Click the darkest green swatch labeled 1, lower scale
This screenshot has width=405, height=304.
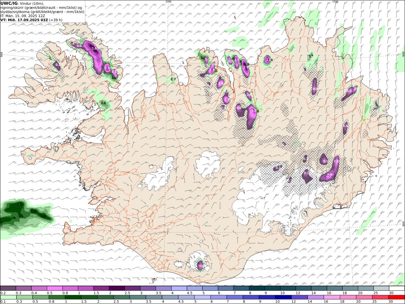click(73, 297)
